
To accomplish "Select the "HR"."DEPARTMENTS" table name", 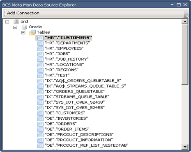I will tap(67, 43).
